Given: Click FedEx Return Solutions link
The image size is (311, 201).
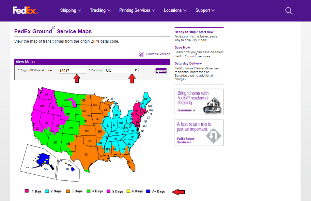Looking at the screenshot, I should pos(186,141).
